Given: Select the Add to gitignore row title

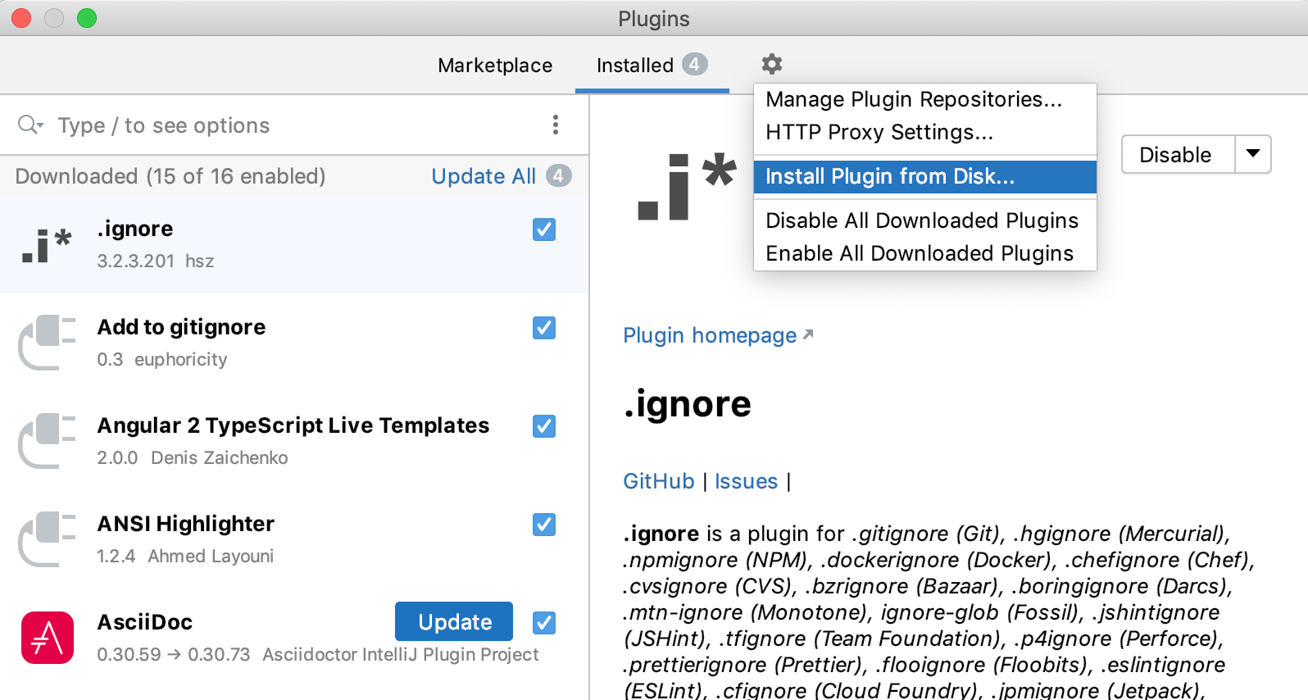Looking at the screenshot, I should click(x=181, y=327).
